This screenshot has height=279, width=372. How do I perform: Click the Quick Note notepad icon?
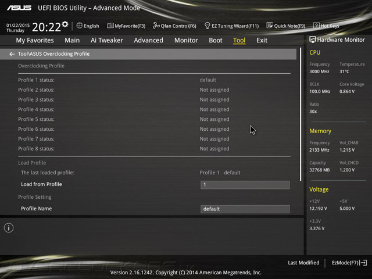[x=269, y=26]
